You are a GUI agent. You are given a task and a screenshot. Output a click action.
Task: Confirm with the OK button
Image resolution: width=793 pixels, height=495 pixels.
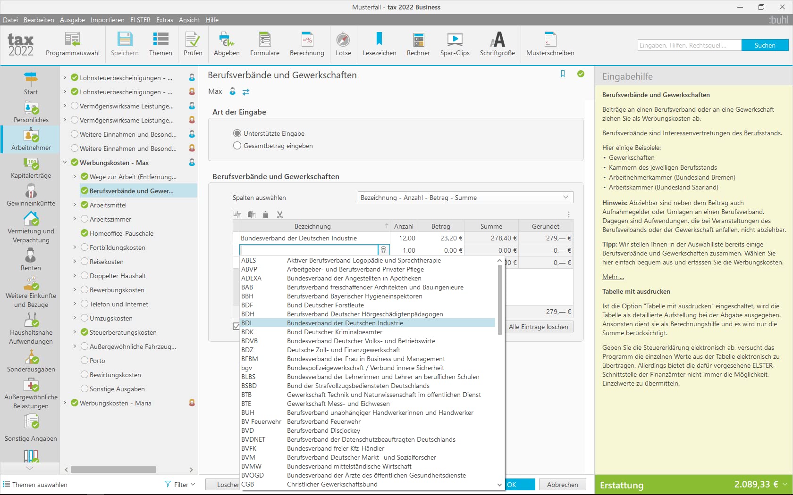520,485
